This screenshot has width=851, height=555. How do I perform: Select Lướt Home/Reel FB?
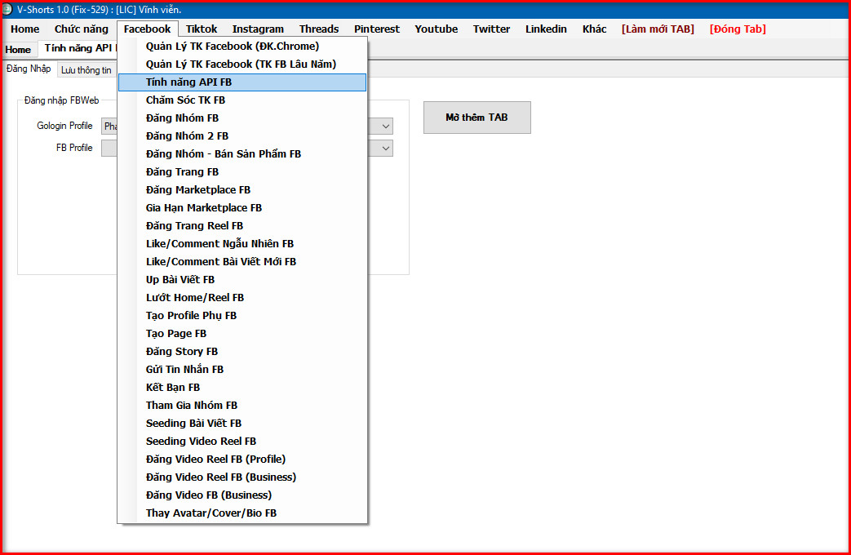tap(242, 297)
